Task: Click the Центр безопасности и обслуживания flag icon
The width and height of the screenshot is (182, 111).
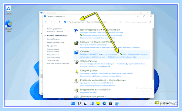Action: pyautogui.click(x=76, y=31)
